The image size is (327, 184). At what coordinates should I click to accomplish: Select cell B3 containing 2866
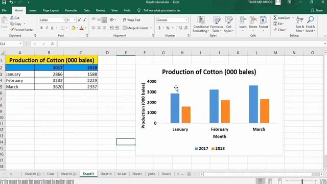click(49, 74)
